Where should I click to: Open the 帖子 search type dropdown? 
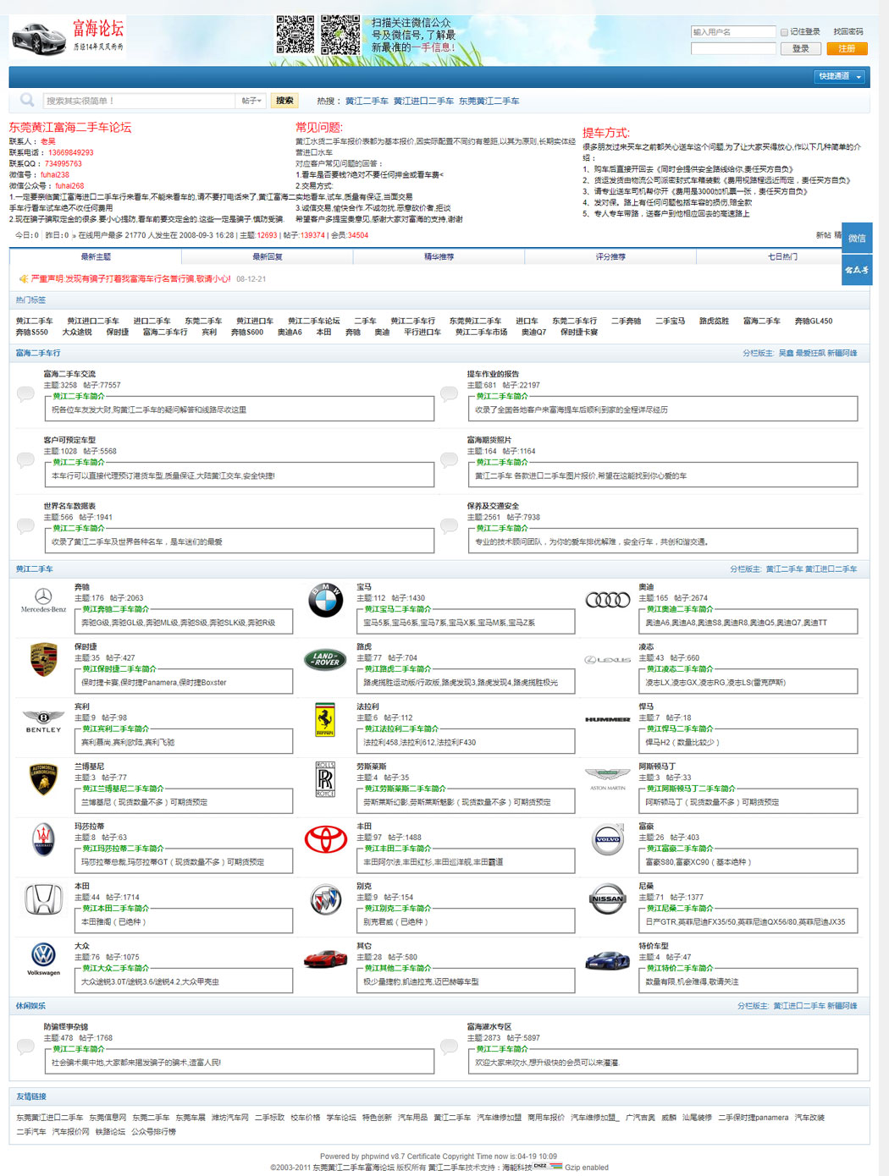pyautogui.click(x=251, y=101)
